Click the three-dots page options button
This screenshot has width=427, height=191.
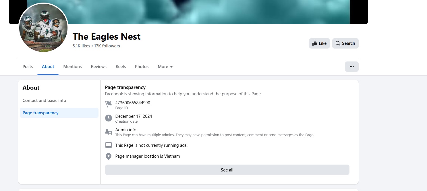tap(351, 67)
